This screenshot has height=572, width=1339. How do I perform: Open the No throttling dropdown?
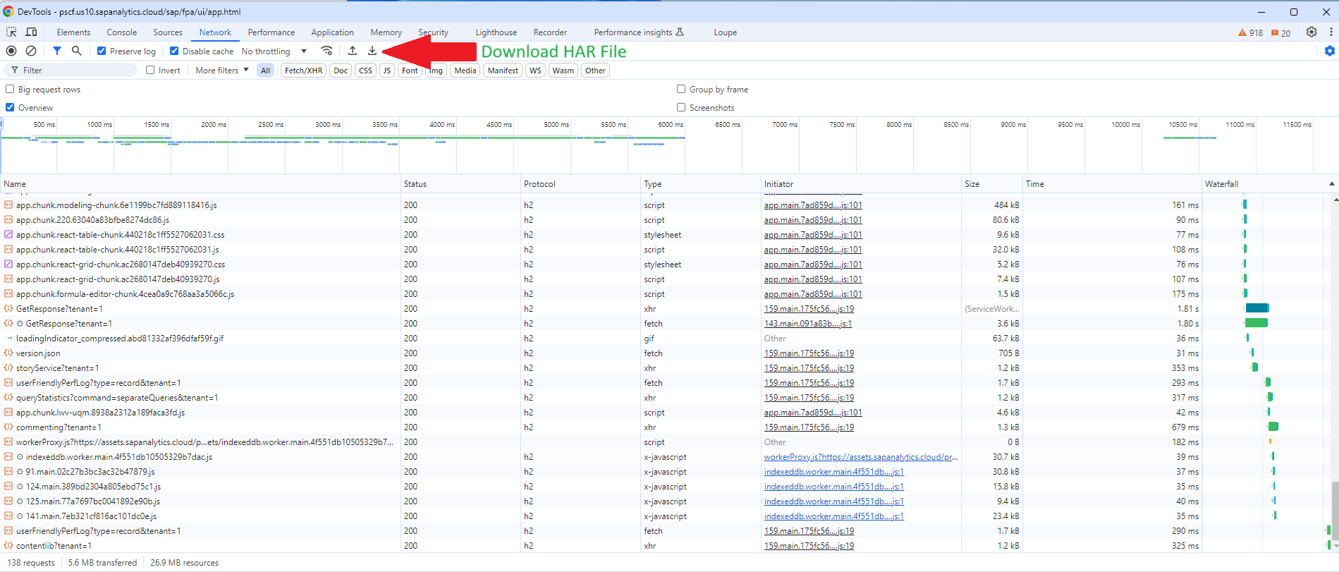tap(274, 51)
